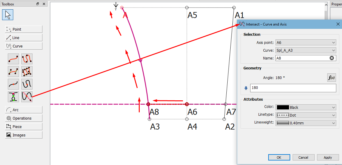Open the Curve dropdown showing Spl_A_A3
This screenshot has width=342, height=165.
click(x=306, y=50)
